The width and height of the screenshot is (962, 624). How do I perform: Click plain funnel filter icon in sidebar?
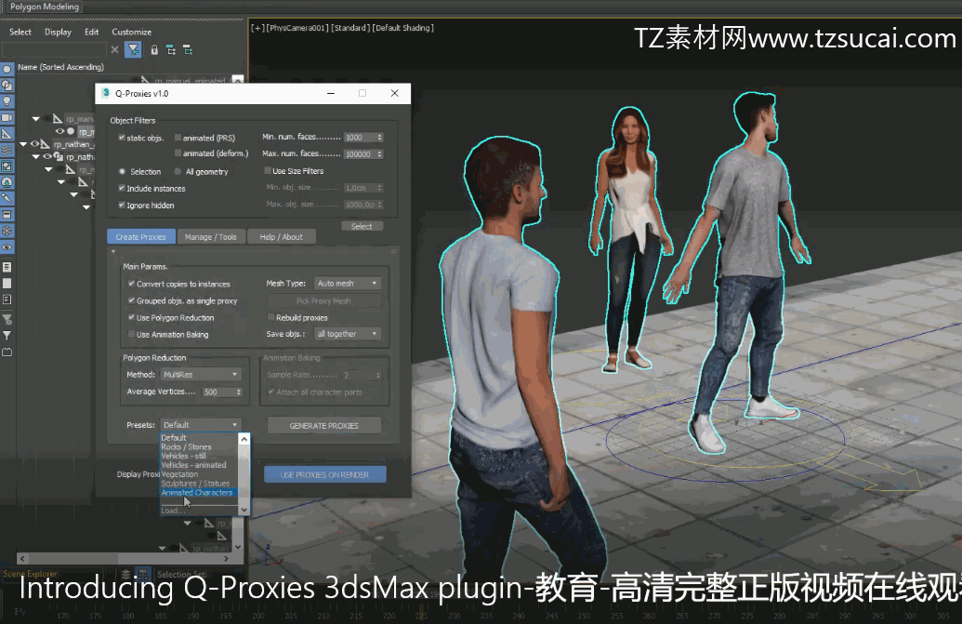click(x=7, y=336)
